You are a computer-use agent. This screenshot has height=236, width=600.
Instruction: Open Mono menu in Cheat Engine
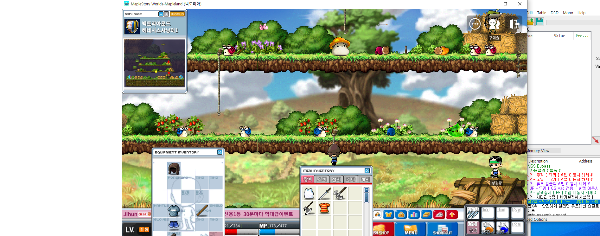[x=568, y=13]
